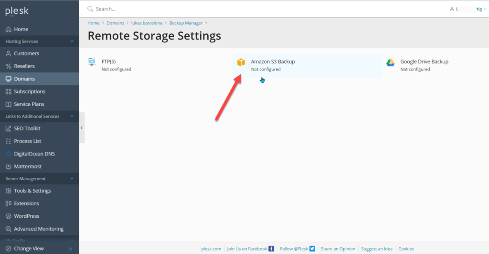This screenshot has width=489, height=254.
Task: Click the user account icon
Action: (452, 9)
